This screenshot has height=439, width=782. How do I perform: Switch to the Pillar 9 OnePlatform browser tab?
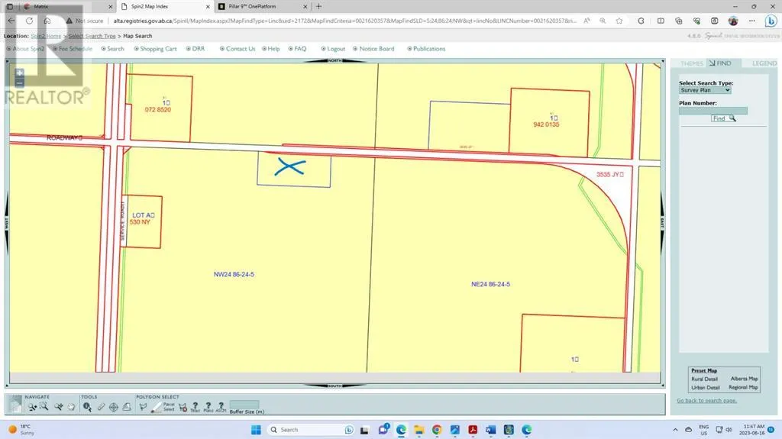coord(252,6)
